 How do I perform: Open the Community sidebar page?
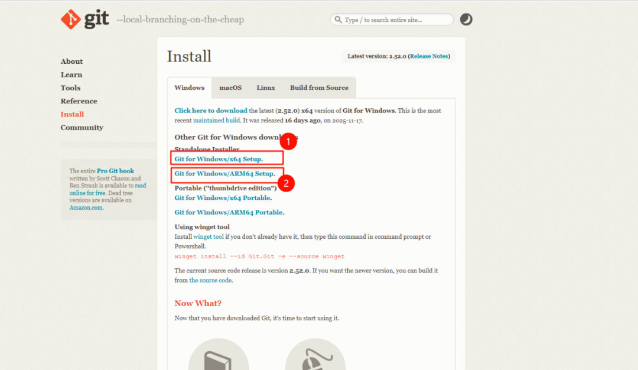82,128
